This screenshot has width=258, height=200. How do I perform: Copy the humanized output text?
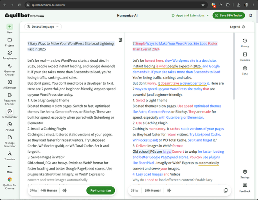pyautogui.click(x=226, y=190)
